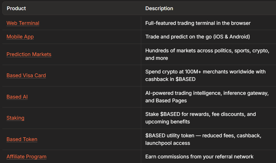Click the "Earn commissions" description text

point(199,157)
